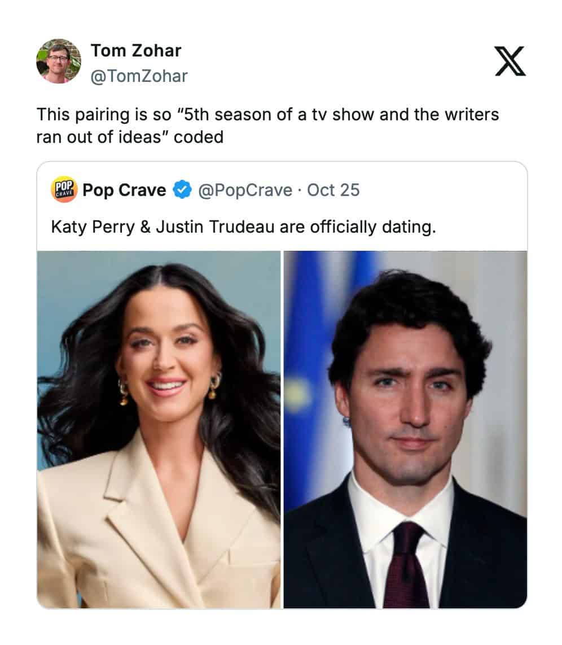562x645 pixels.
Task: Click the @PopCrave handle
Action: pos(245,190)
